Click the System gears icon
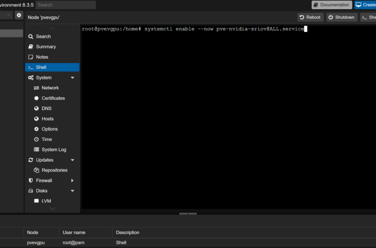Image resolution: width=376 pixels, height=248 pixels. tap(31, 77)
